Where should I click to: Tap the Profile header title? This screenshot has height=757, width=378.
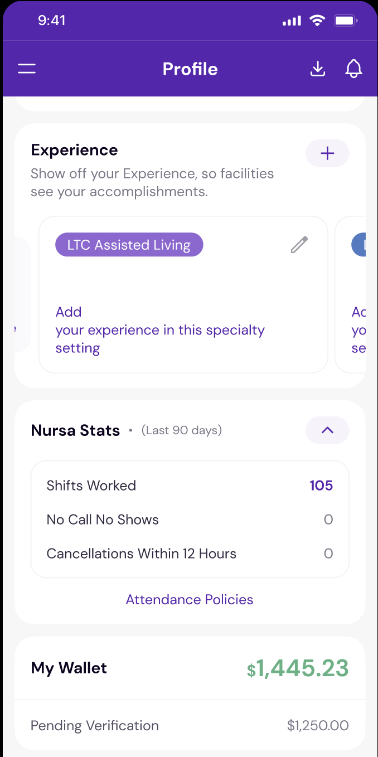coord(190,69)
